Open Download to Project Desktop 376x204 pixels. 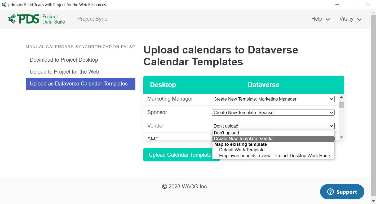click(64, 60)
